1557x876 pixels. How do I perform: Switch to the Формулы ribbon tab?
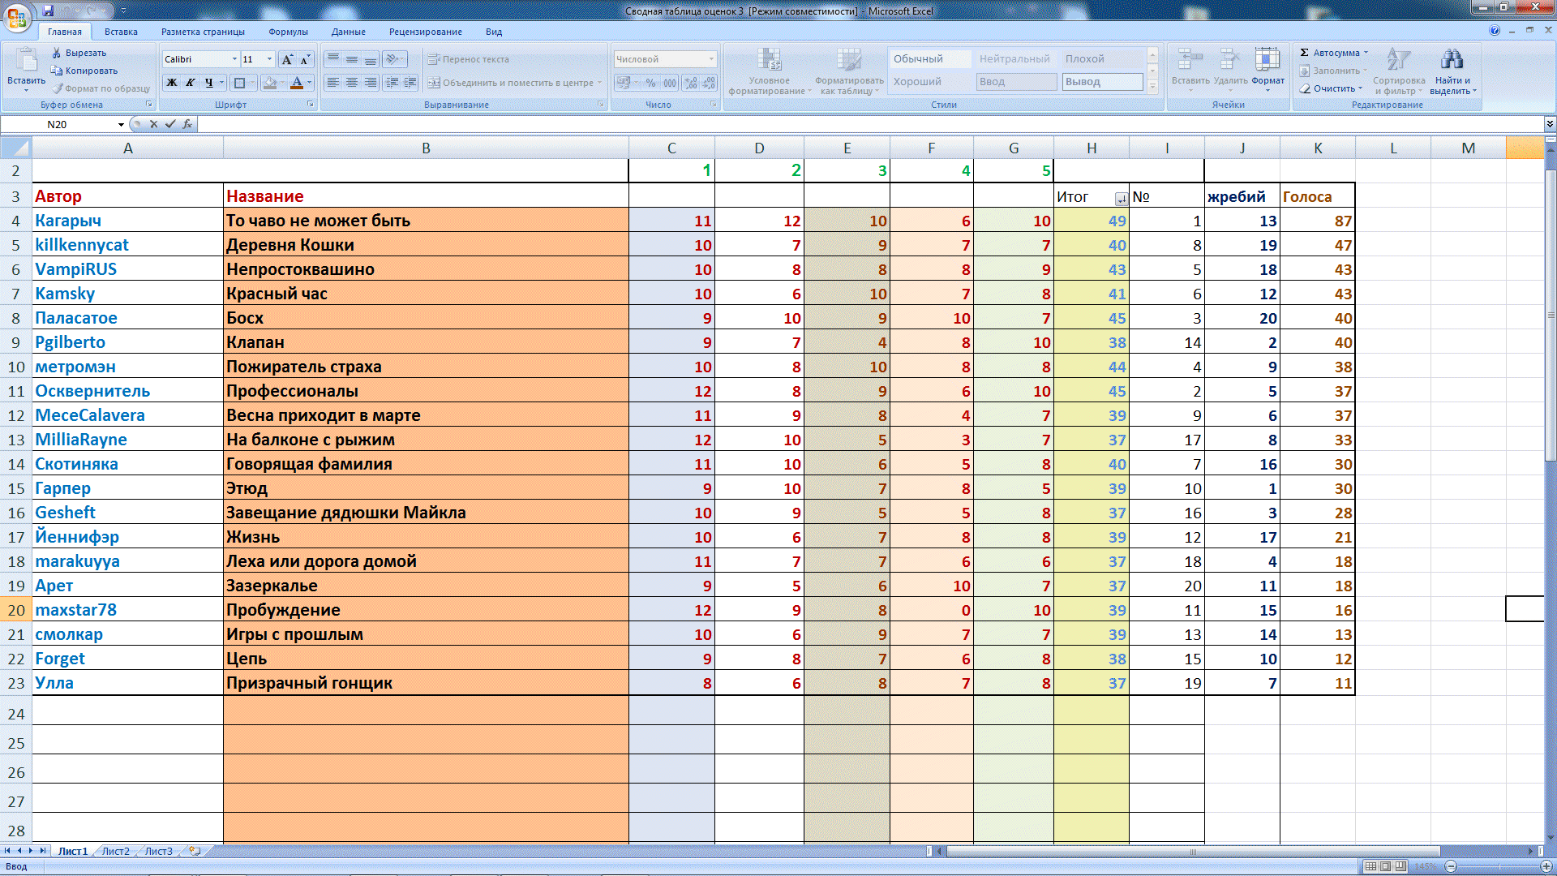click(288, 32)
